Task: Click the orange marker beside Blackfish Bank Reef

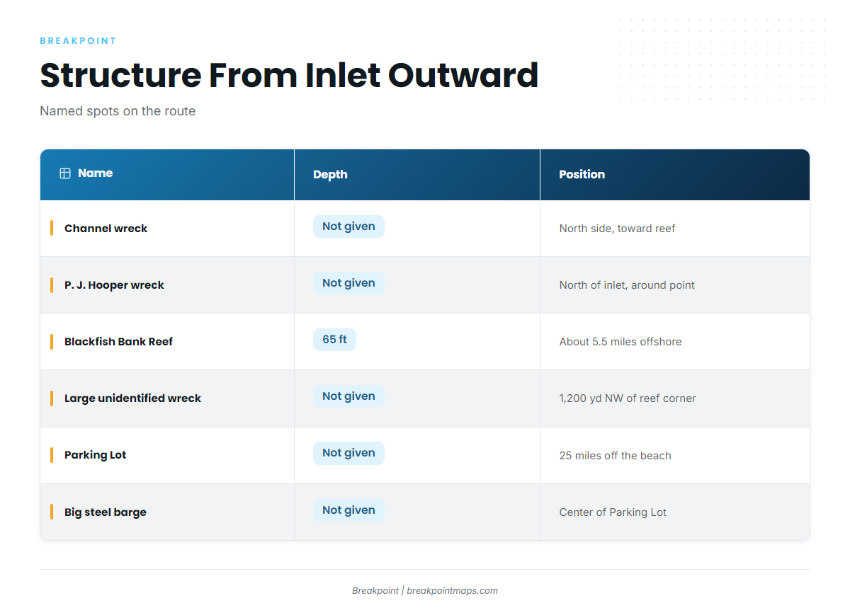Action: click(52, 342)
